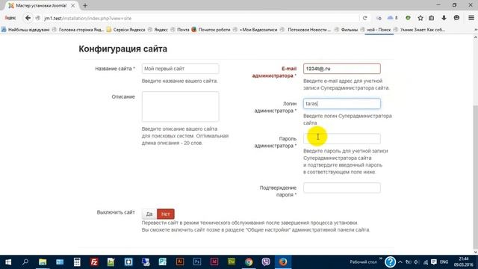The height and width of the screenshot is (269, 478).
Task: Launch FileZilla from the taskbar
Action: point(94,262)
